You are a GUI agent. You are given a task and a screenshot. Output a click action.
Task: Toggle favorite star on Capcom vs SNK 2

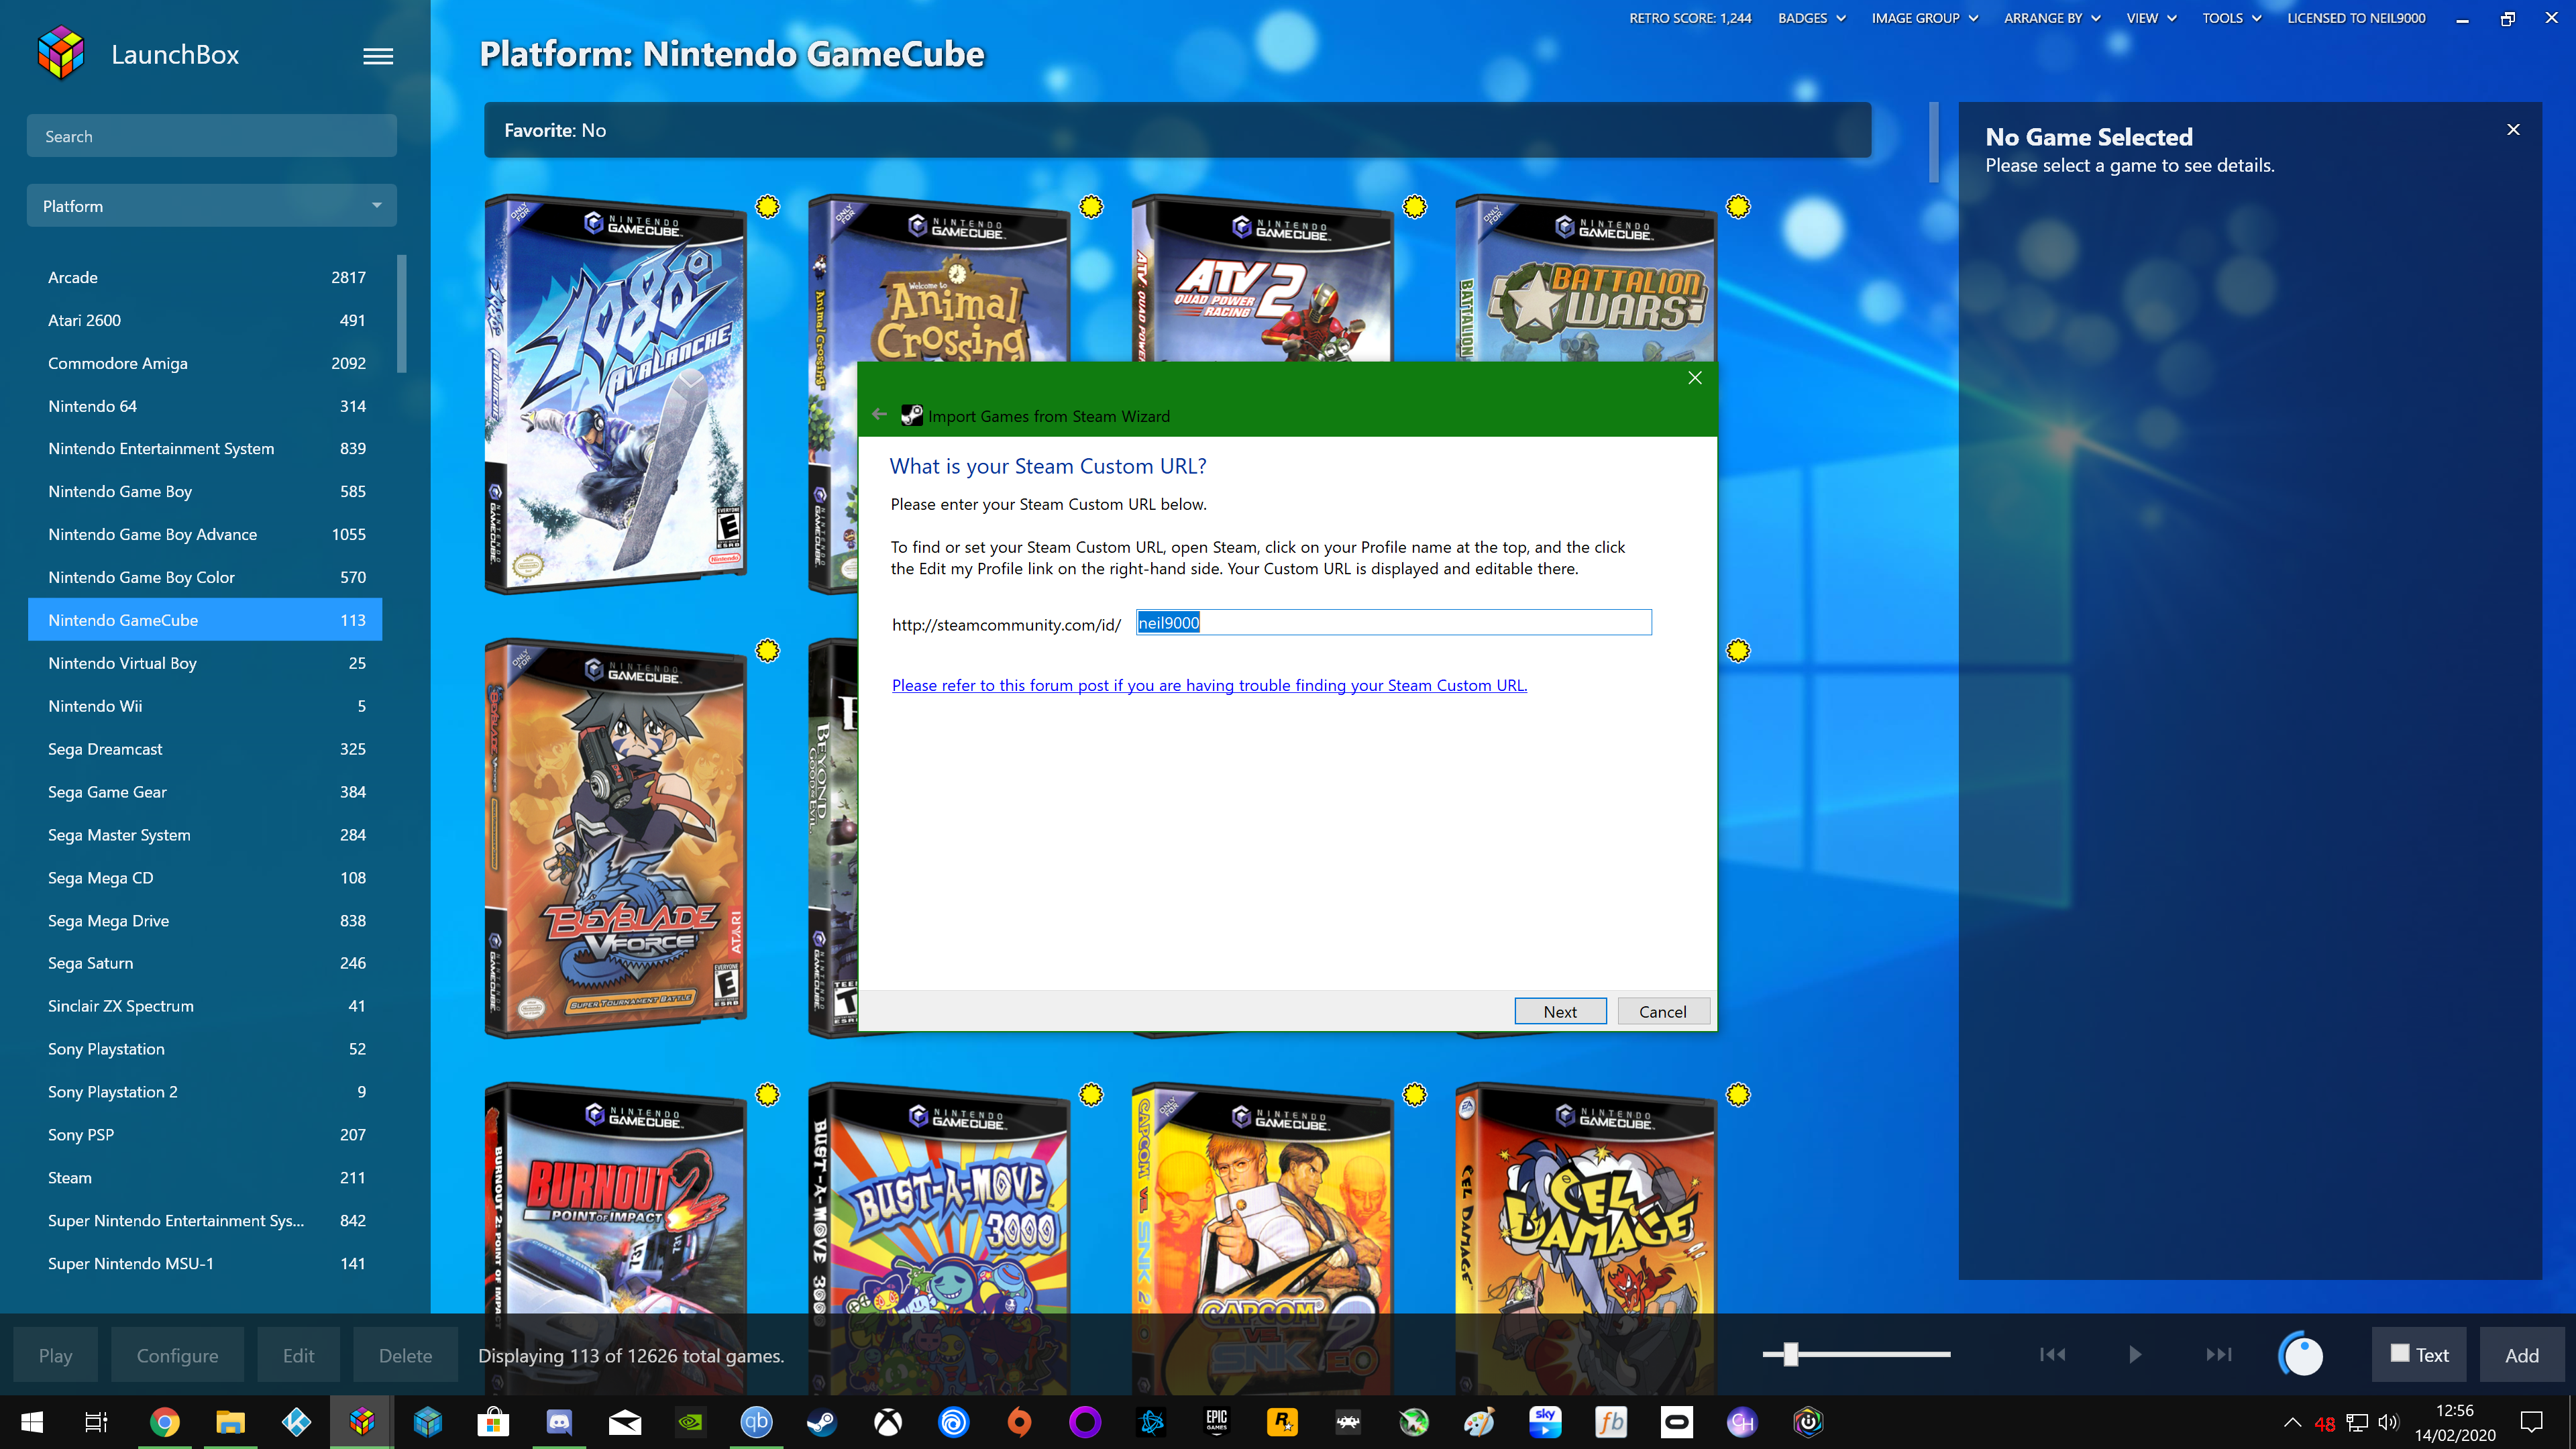pos(1414,1094)
